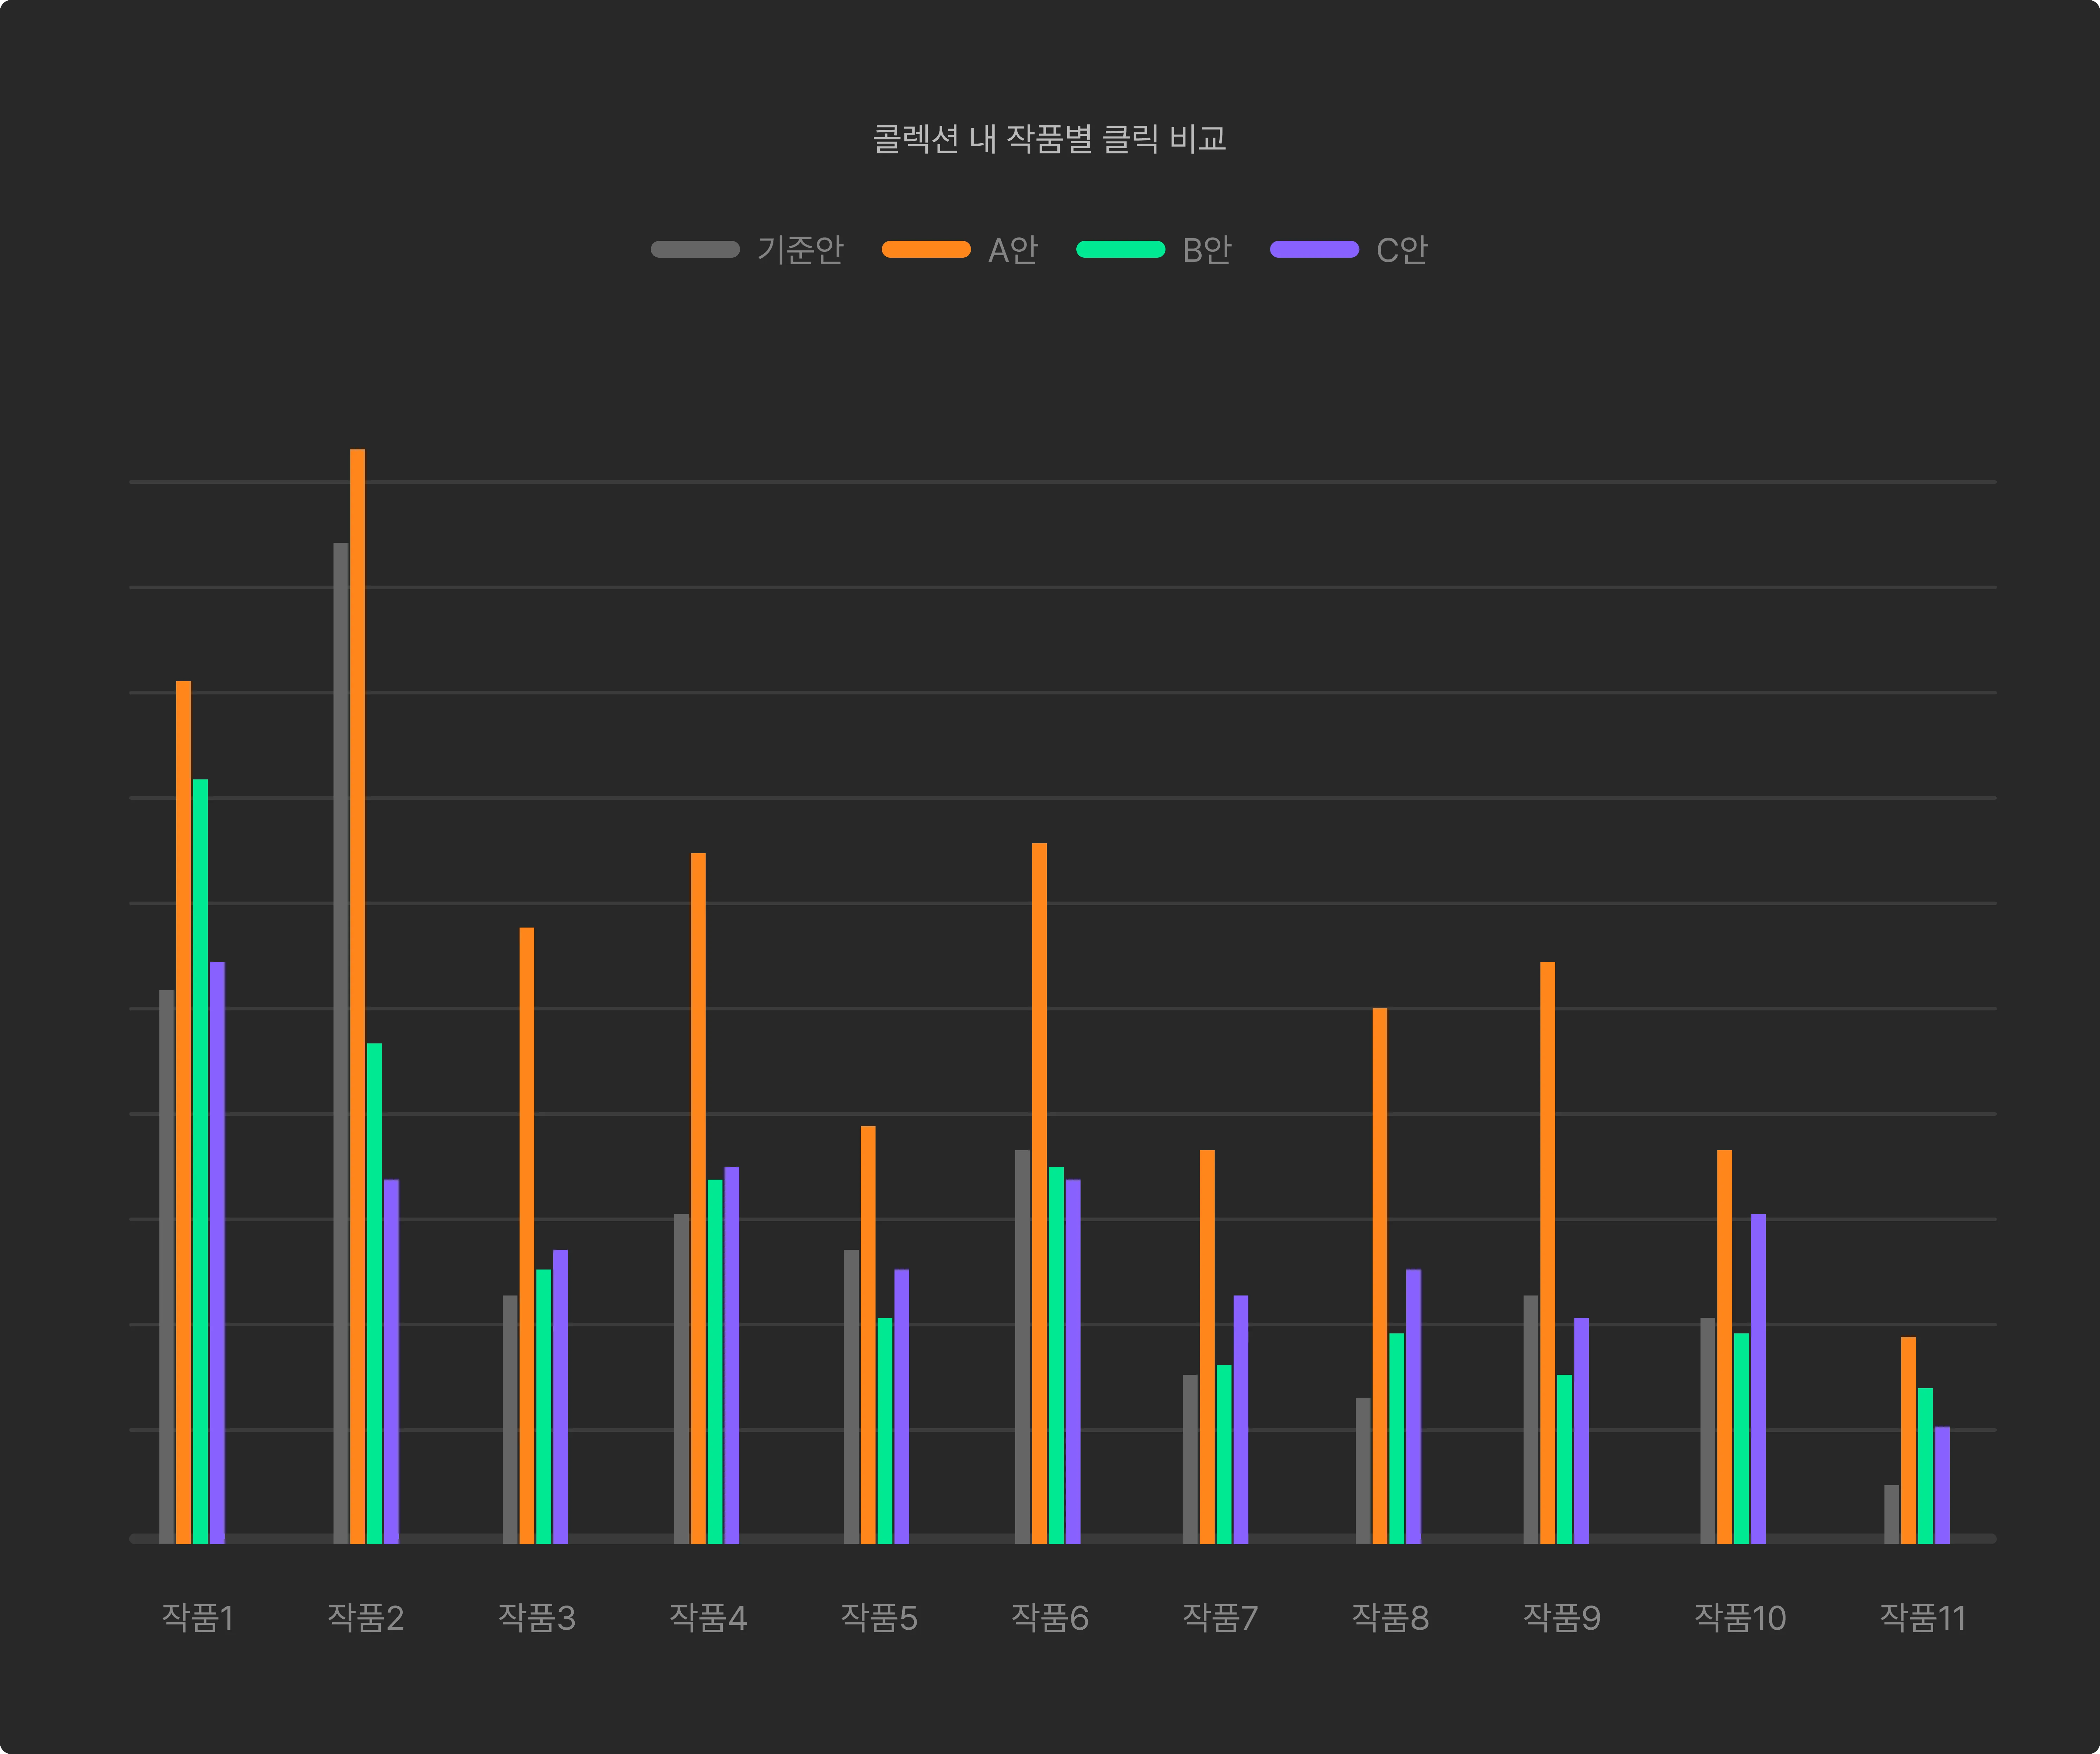Click the orange bar of 작품8
This screenshot has width=2100, height=1754.
(1380, 1275)
